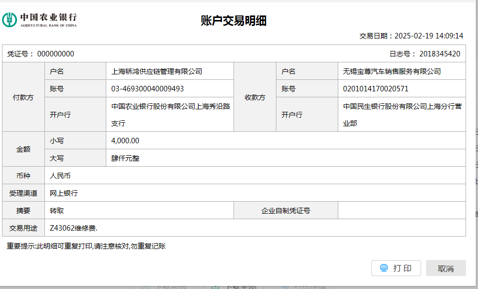Click payer bank 中国农业银行 上海秀沿路支行

click(x=170, y=114)
